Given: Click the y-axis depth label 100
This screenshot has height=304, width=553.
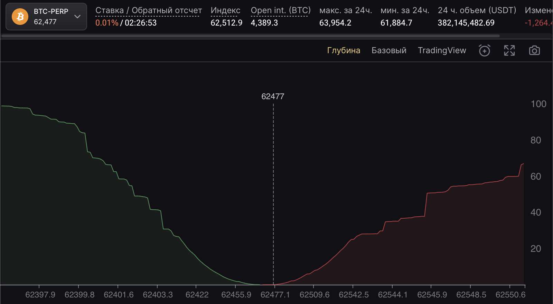Looking at the screenshot, I should coord(538,104).
